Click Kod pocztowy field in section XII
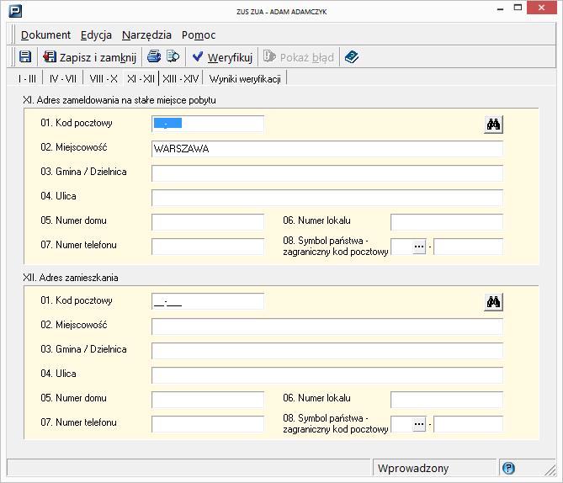Screen dimensions: 563x483 pos(208,301)
